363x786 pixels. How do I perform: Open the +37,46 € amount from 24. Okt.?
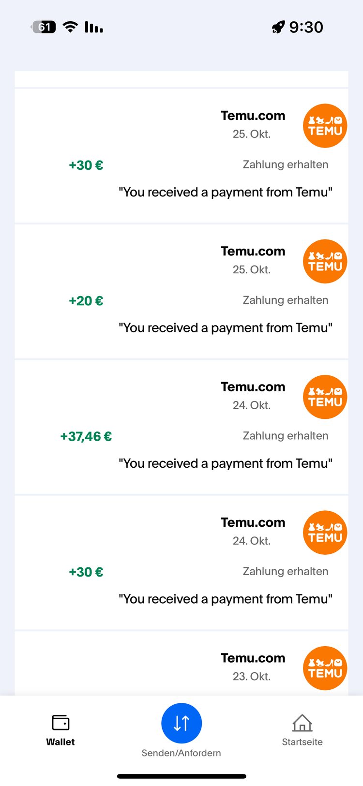(x=86, y=437)
